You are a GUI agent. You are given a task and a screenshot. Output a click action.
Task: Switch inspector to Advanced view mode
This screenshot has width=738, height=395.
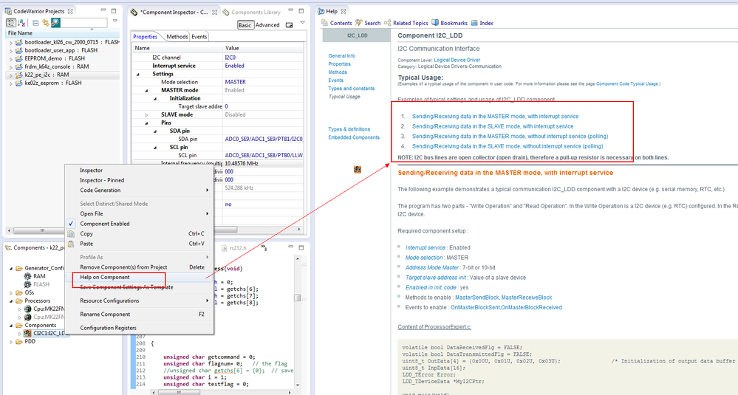267,25
